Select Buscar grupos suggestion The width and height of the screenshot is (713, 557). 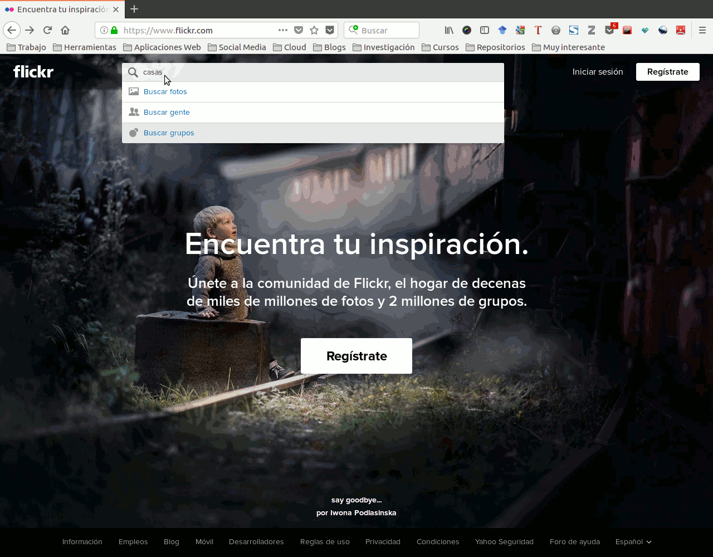point(313,133)
